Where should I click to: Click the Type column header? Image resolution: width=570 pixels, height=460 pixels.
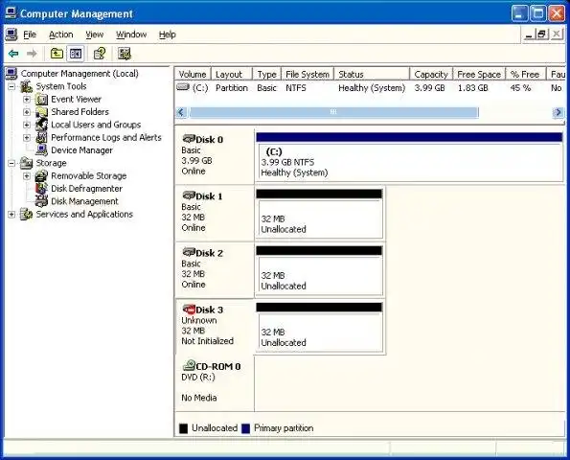click(x=267, y=74)
